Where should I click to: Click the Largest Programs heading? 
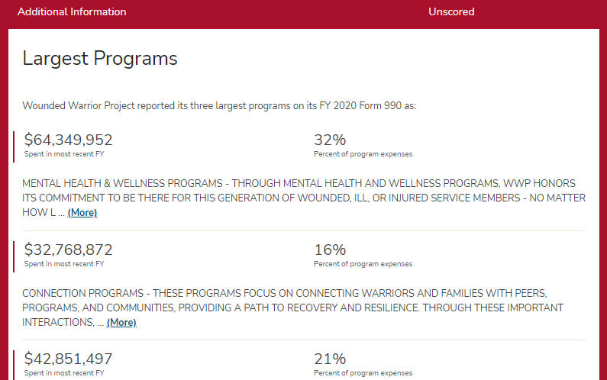100,59
